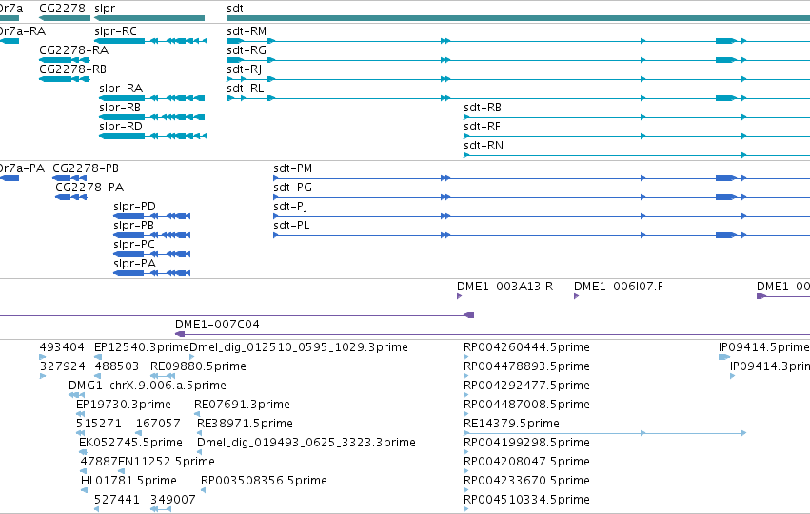The image size is (810, 514).
Task: Click the sdt-RB transcript label
Action: [x=483, y=108]
